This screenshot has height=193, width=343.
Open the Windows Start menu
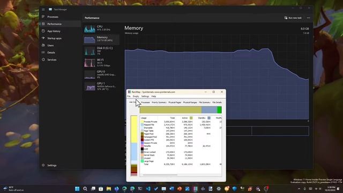click(77, 189)
